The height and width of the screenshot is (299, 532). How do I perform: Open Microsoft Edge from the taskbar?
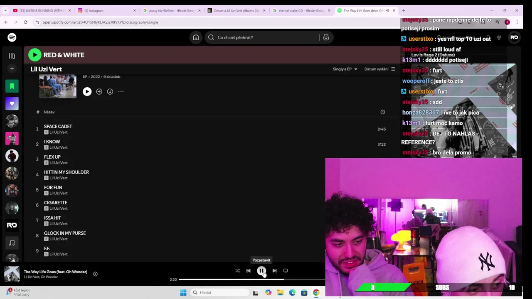[292, 292]
